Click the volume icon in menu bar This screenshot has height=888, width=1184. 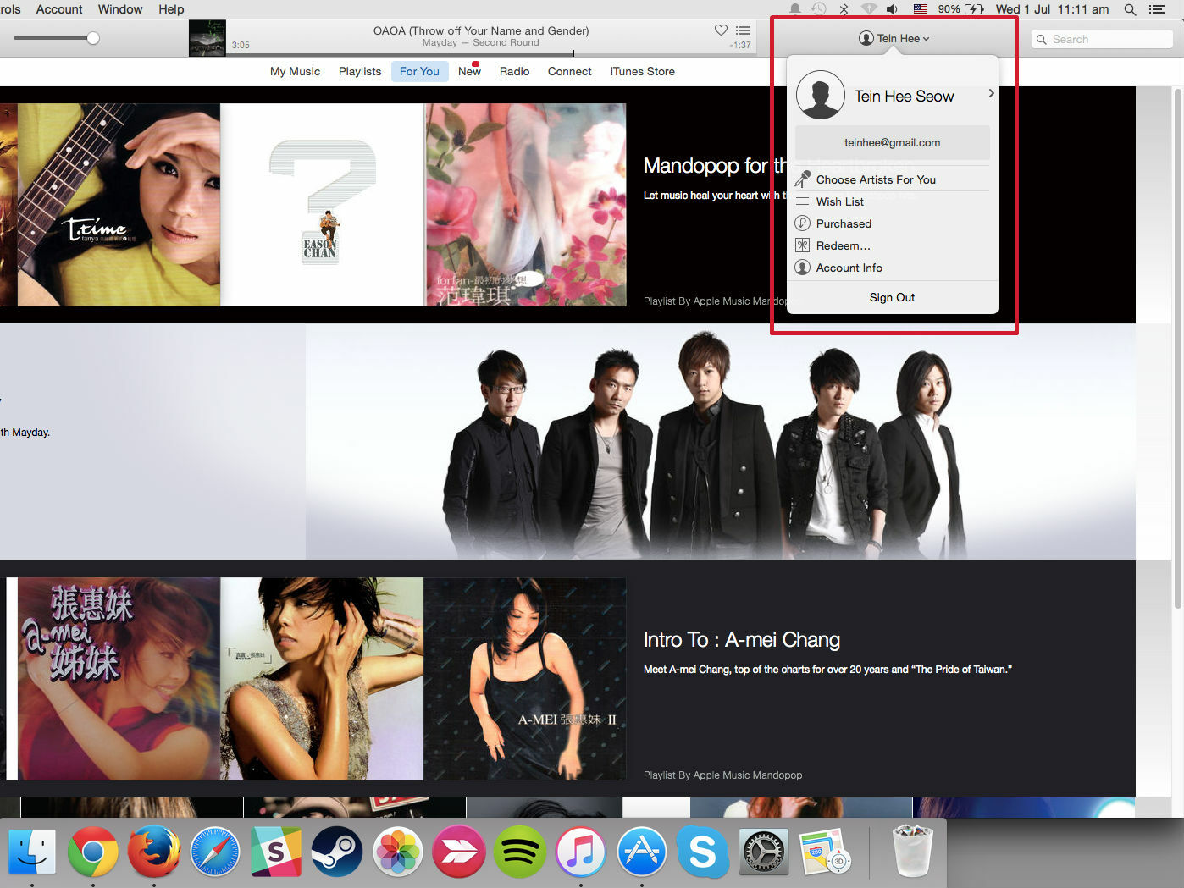893,9
